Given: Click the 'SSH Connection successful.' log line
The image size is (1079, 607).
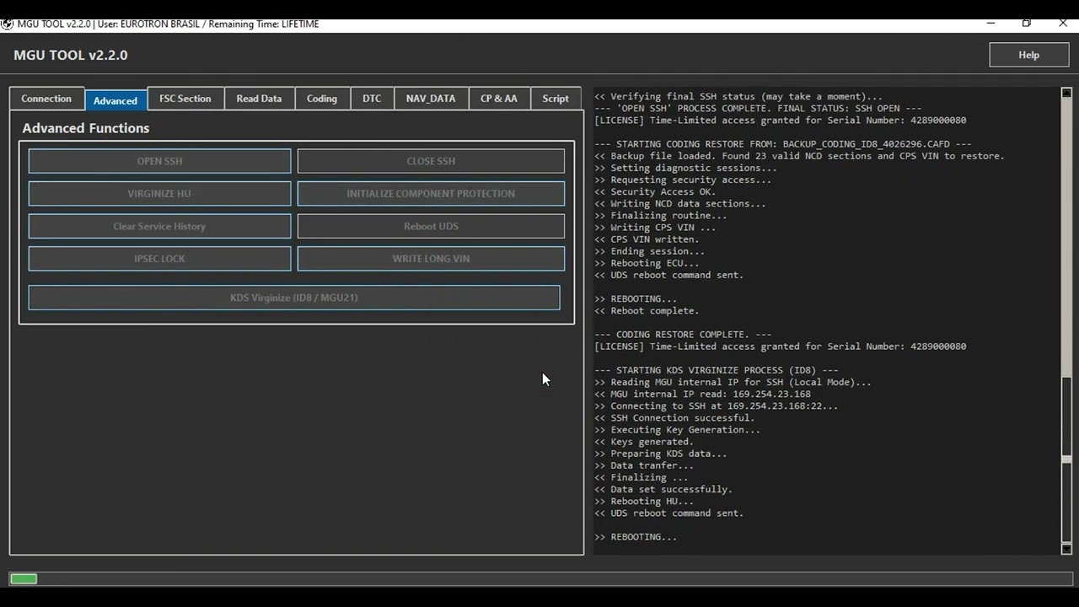Looking at the screenshot, I should [x=674, y=417].
